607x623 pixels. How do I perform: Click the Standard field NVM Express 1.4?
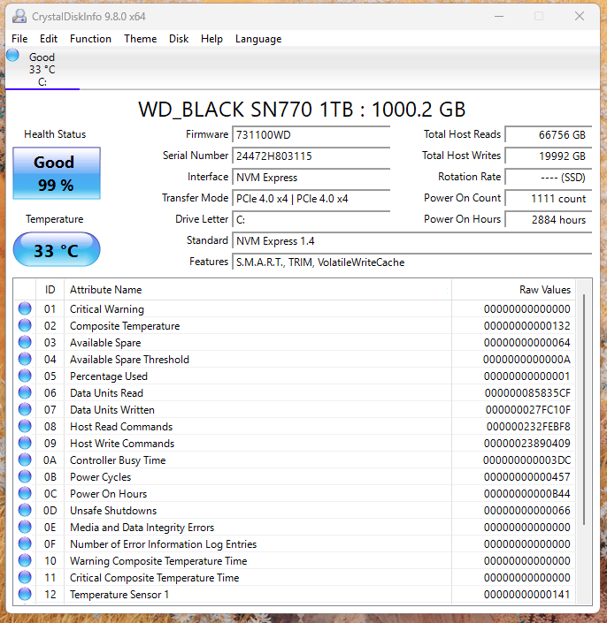(x=412, y=240)
